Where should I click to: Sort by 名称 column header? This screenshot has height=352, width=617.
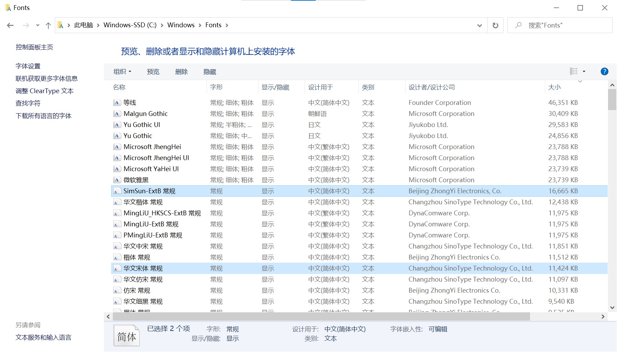pos(159,87)
